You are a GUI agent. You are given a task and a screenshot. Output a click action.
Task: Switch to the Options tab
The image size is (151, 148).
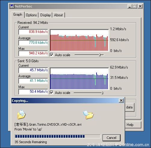click(31, 15)
